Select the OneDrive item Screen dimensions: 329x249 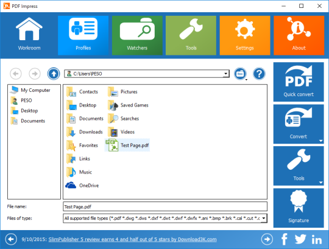pyautogui.click(x=82, y=186)
